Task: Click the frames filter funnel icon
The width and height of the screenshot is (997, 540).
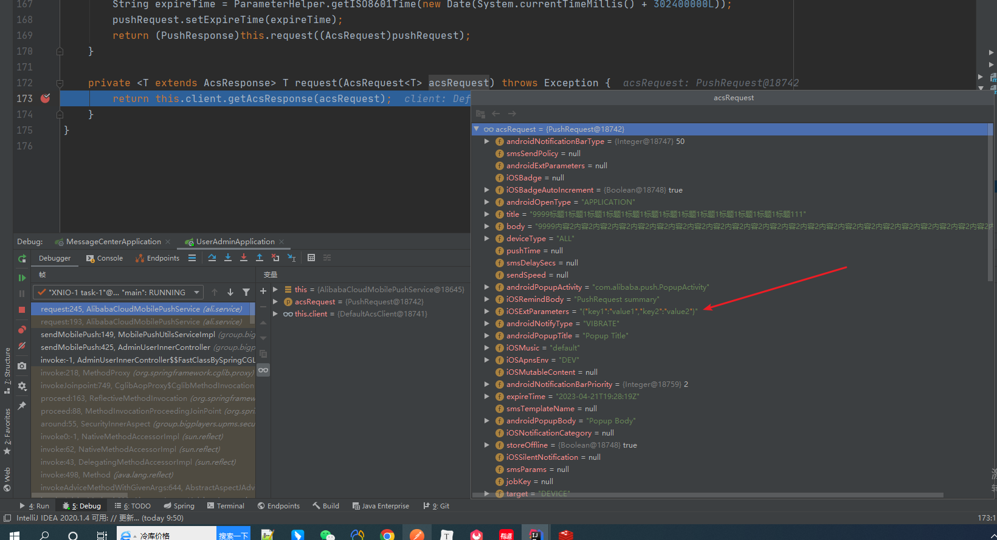Action: click(246, 292)
